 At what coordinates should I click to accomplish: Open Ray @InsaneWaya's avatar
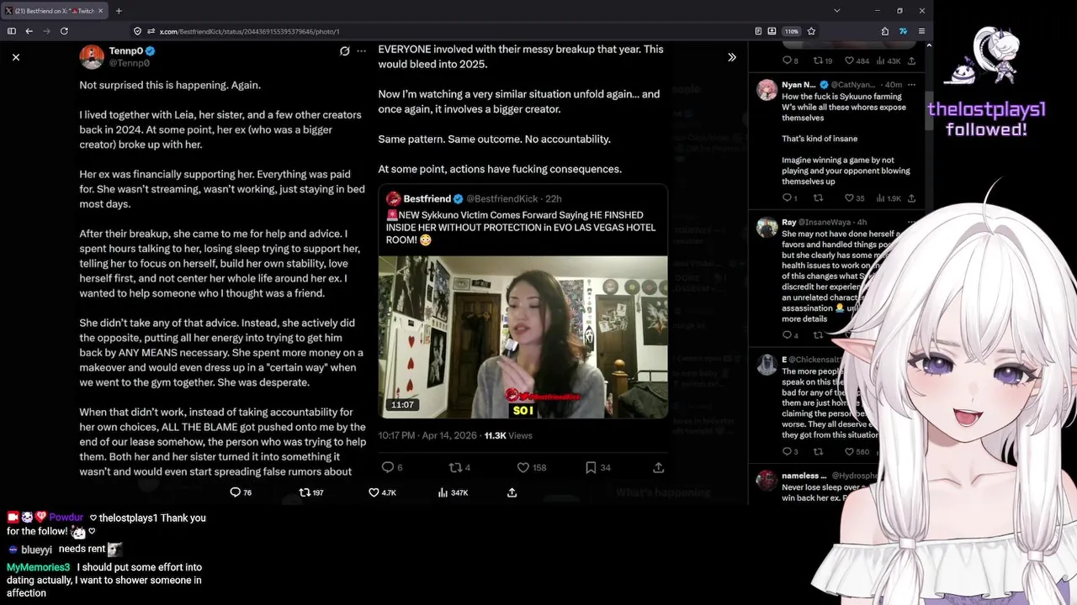(767, 227)
